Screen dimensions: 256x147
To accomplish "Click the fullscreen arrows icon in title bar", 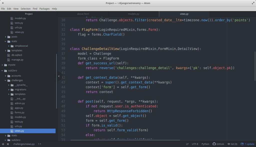I will (253, 3).
